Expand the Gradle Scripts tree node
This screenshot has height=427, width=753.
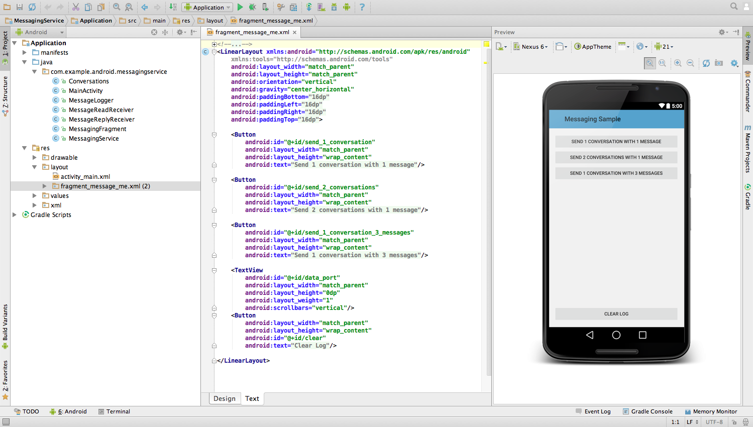[x=15, y=215]
